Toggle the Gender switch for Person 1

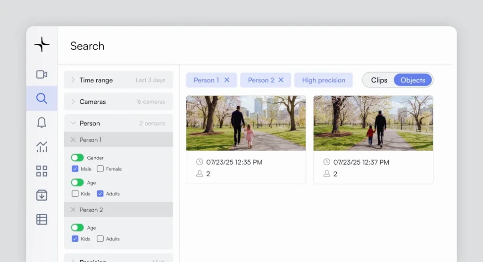[x=77, y=158]
